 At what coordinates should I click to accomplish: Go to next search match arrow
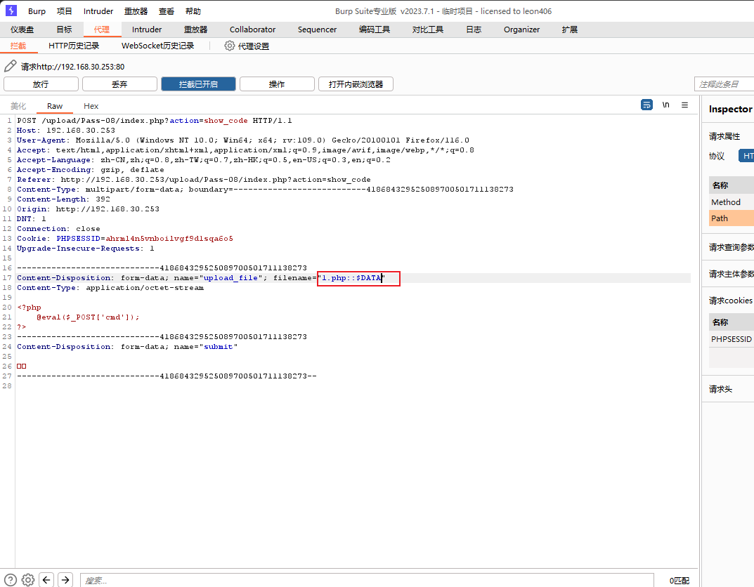point(65,580)
